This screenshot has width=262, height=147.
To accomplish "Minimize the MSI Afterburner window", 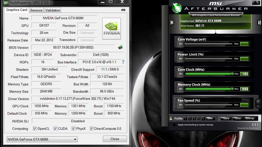I will (254, 3).
